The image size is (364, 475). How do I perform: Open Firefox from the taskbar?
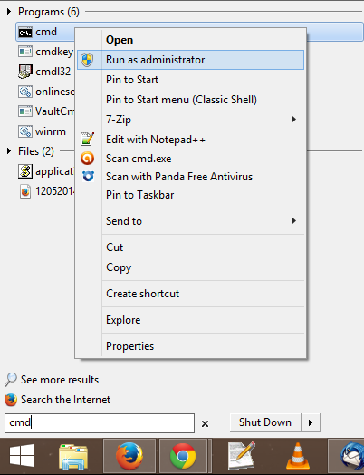(x=129, y=456)
